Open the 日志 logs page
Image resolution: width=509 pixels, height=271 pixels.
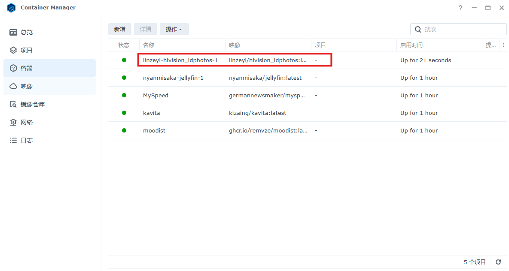pos(27,140)
